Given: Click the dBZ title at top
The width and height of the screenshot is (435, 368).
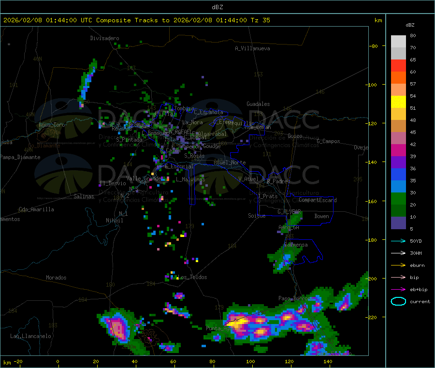Looking at the screenshot, I should [x=217, y=7].
